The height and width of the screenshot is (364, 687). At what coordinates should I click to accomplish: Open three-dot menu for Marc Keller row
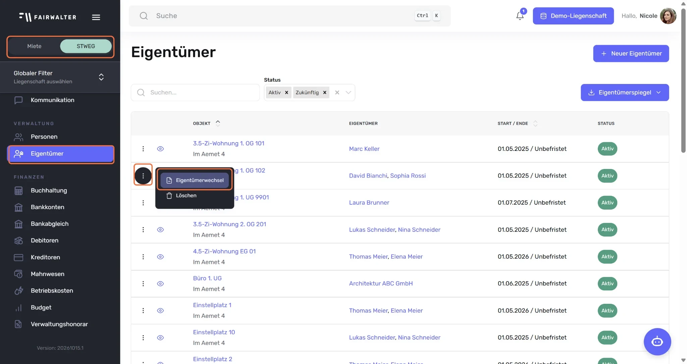(143, 149)
